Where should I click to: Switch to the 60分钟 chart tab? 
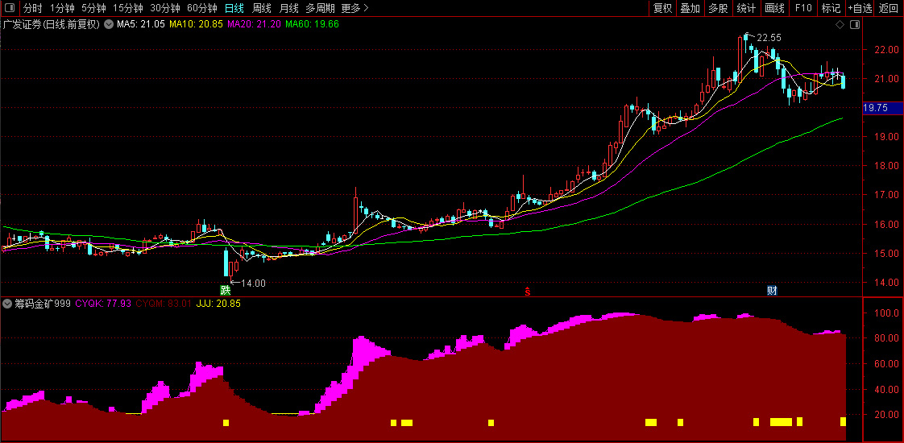[x=202, y=8]
